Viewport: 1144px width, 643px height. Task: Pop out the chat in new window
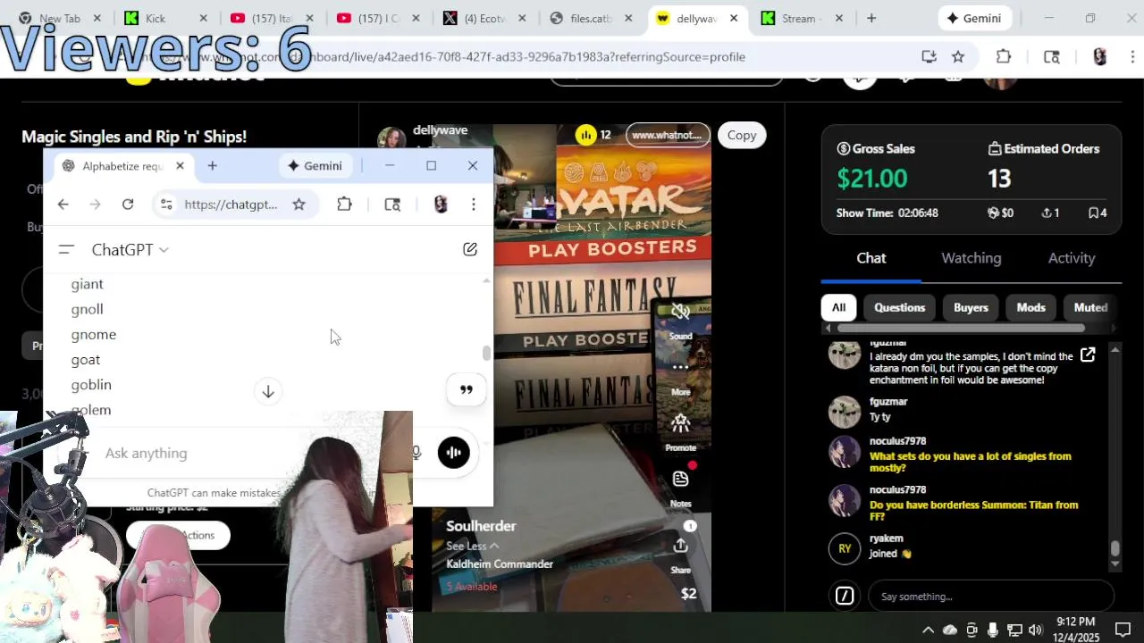pos(1088,355)
